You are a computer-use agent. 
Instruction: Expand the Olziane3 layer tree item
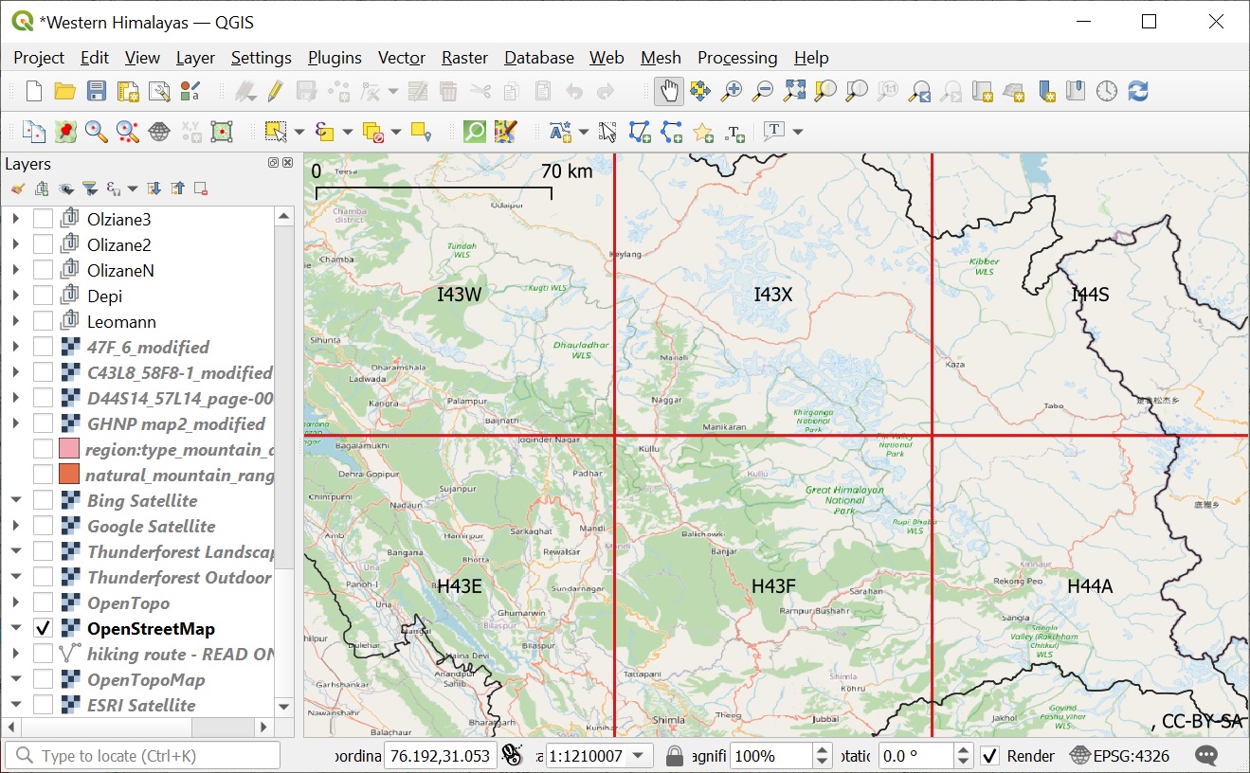(x=15, y=220)
